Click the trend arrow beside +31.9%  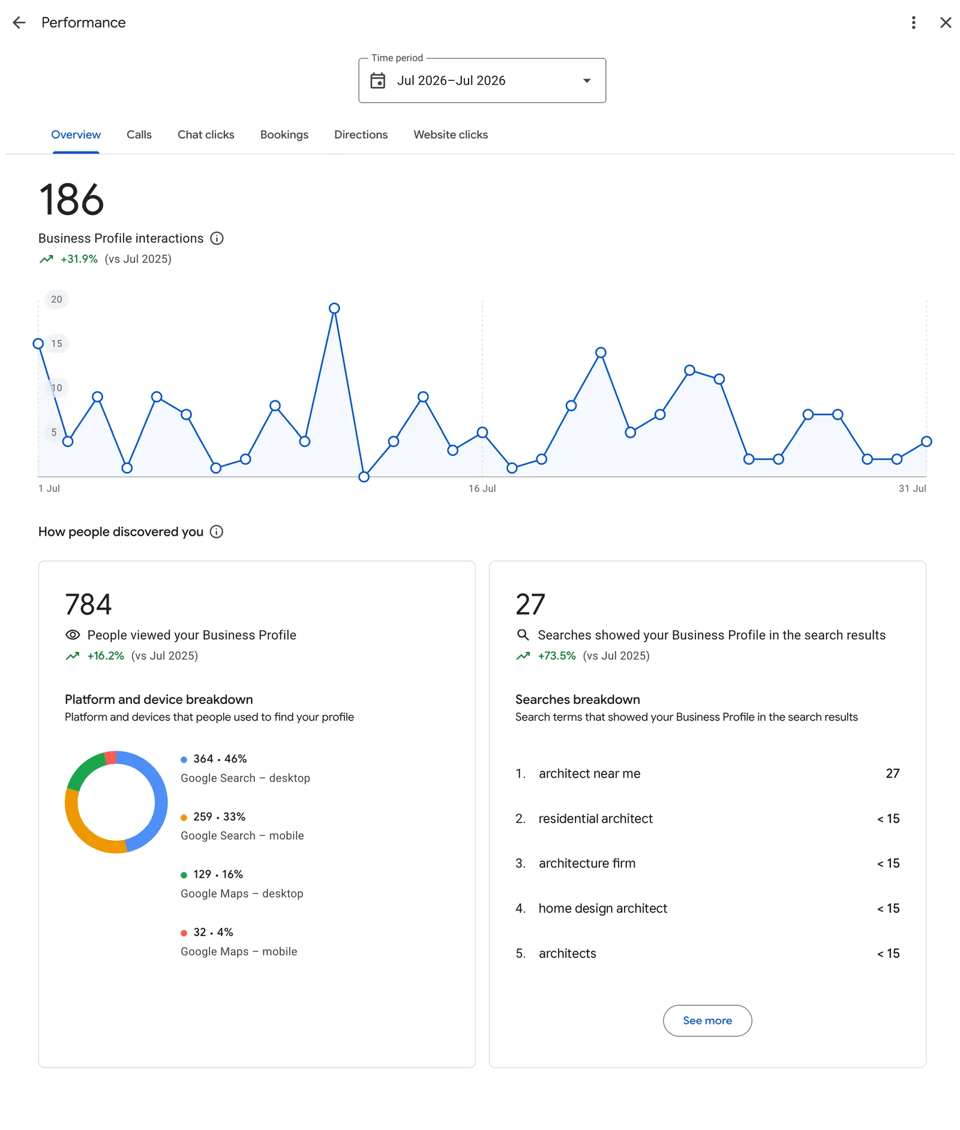click(46, 259)
